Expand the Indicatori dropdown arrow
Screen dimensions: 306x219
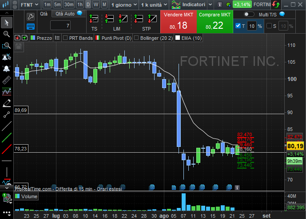coord(210,4)
